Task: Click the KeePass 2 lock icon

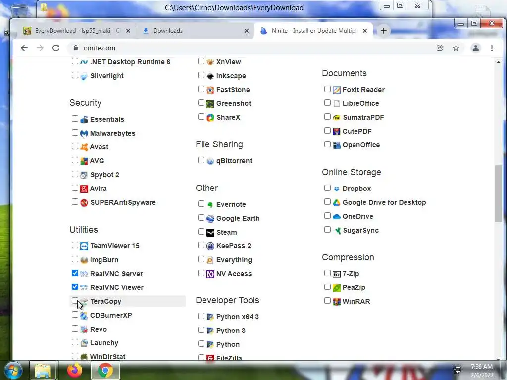Action: [x=210, y=246]
